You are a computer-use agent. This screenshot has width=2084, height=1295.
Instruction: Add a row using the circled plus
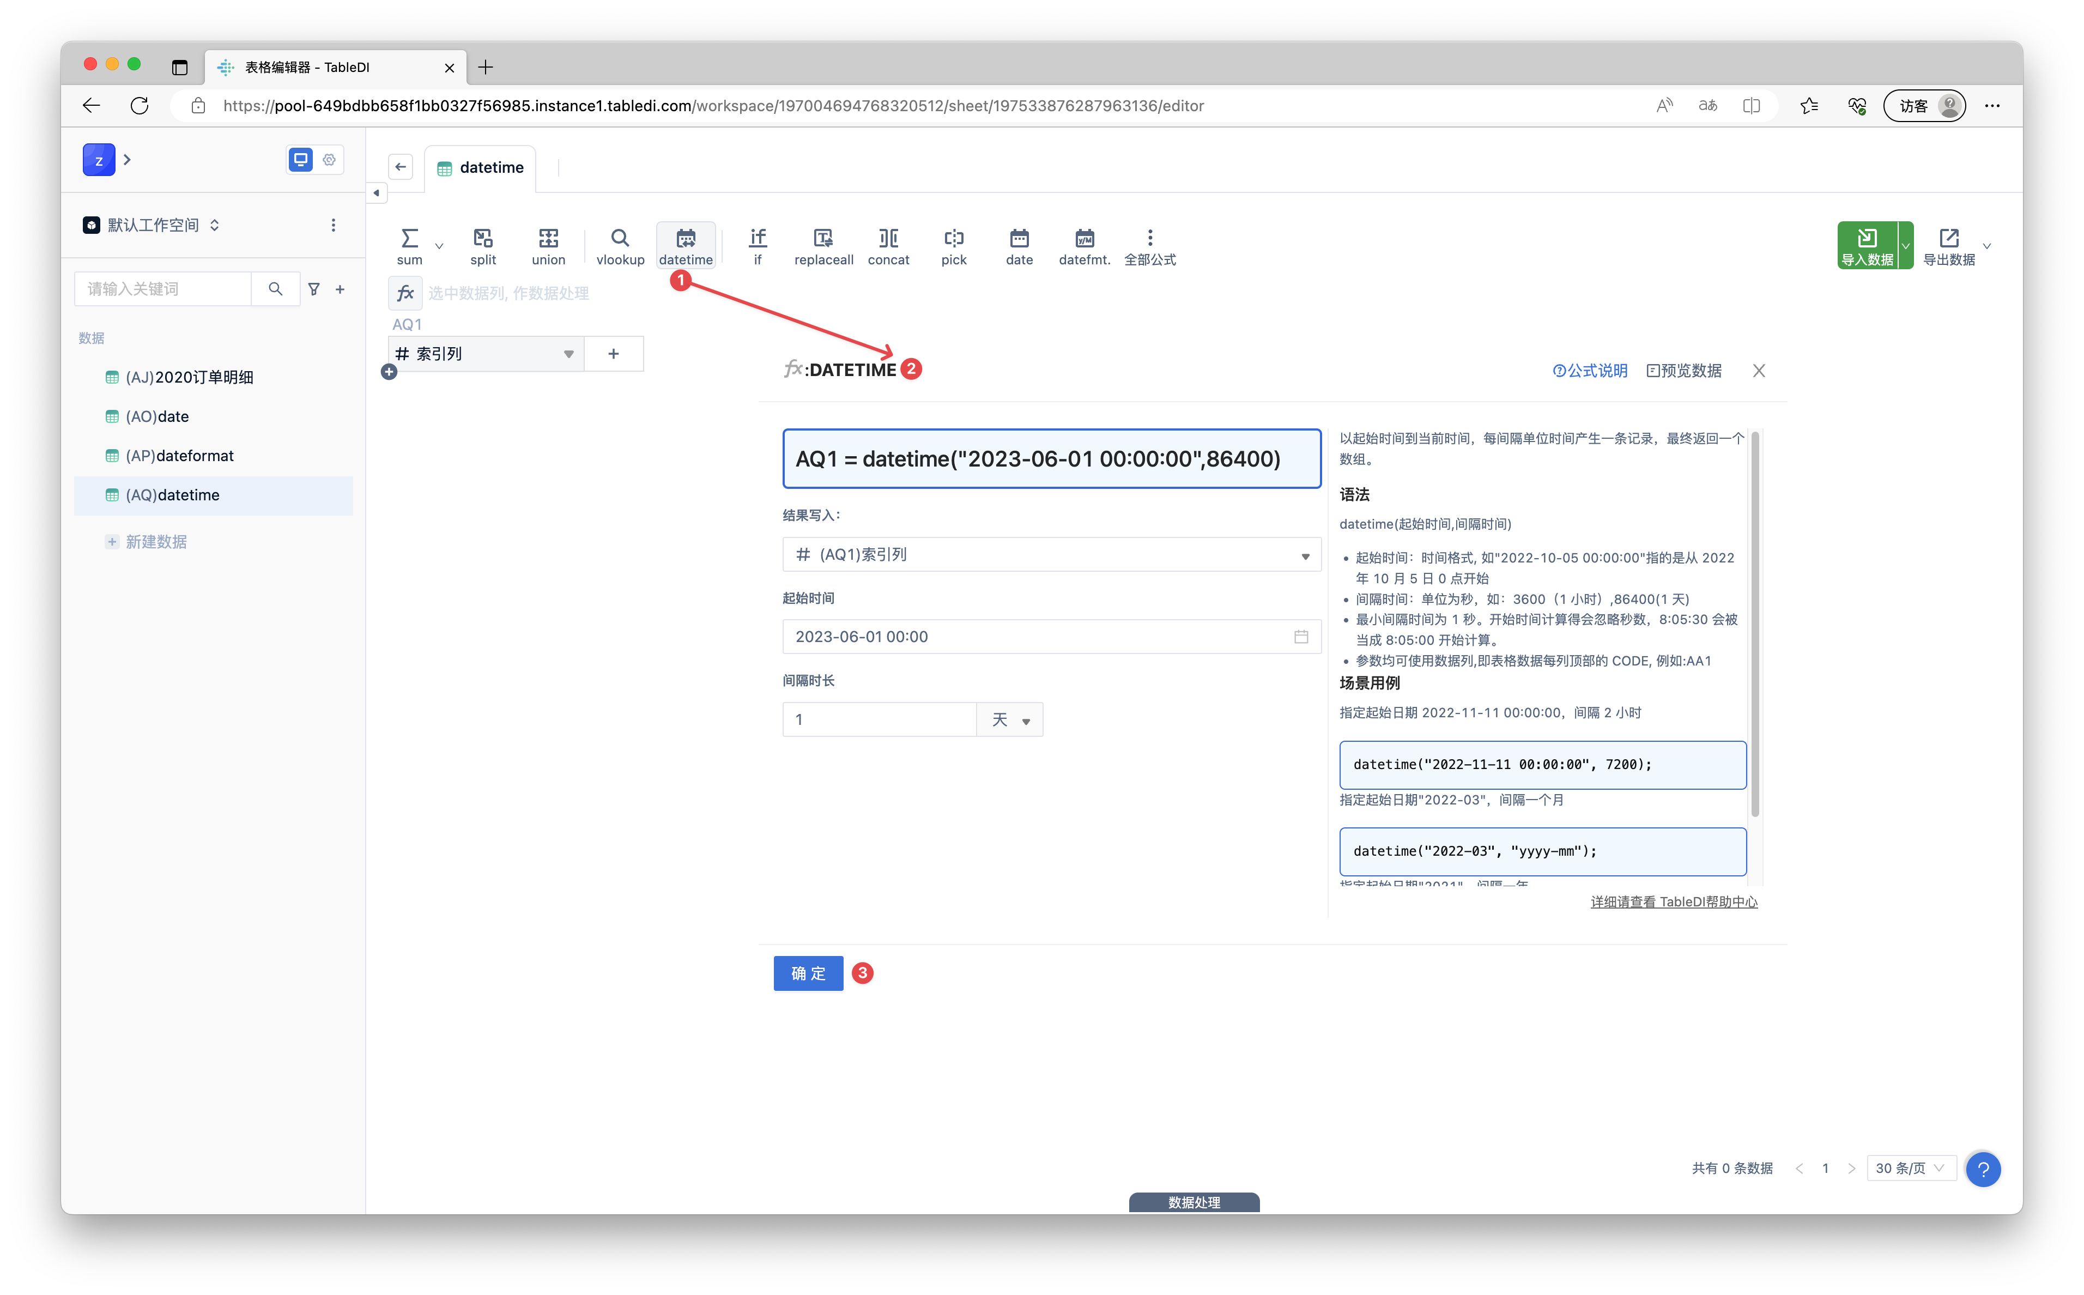389,372
